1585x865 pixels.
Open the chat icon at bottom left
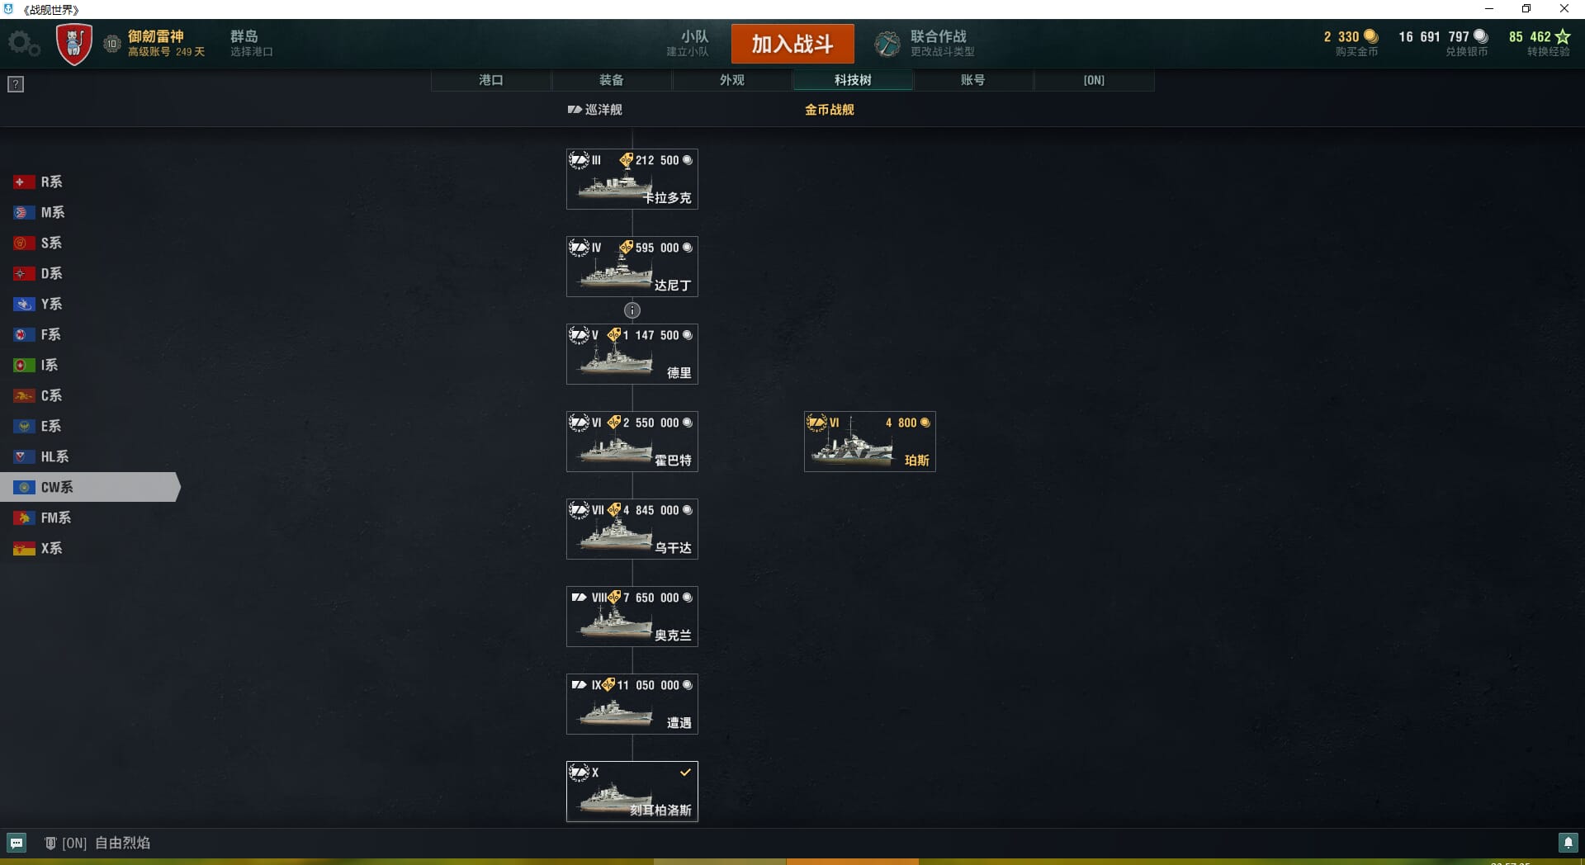[17, 843]
